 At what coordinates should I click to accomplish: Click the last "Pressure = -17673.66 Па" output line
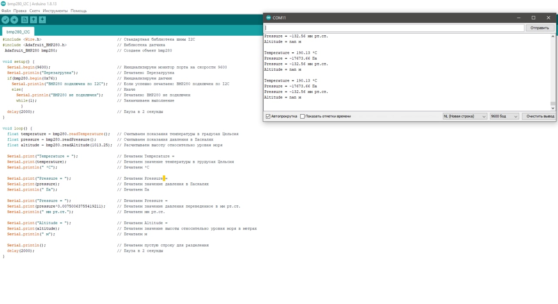point(290,86)
